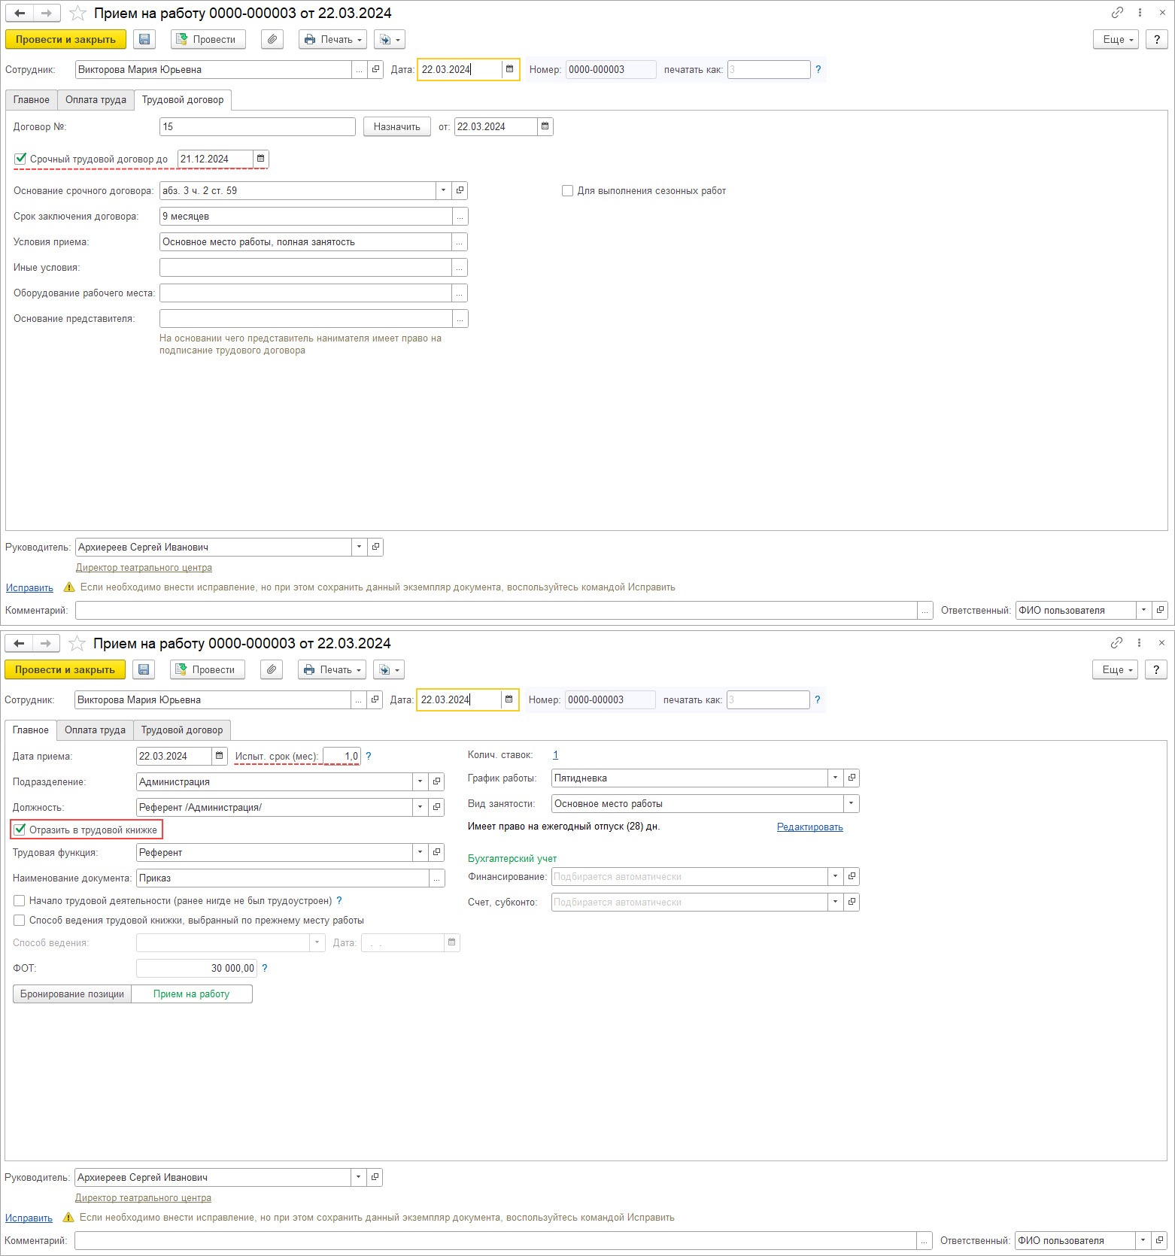
Task: Open Редактировать vacation link
Action: (x=809, y=827)
